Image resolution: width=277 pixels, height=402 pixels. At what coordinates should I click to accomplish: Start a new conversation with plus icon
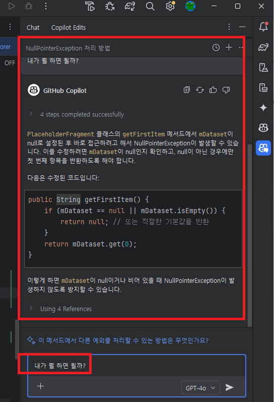coord(229,47)
